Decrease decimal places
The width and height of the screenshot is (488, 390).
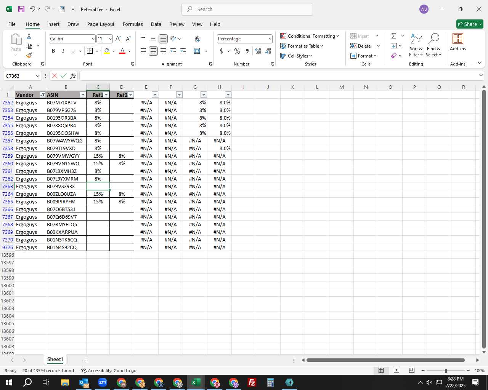point(268,51)
